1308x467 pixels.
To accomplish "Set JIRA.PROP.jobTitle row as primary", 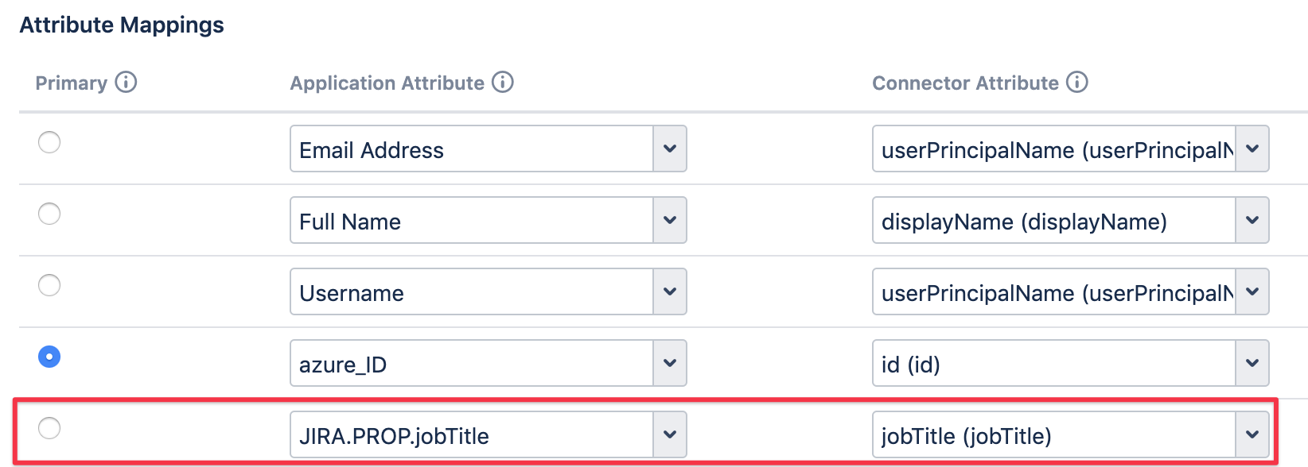I will [49, 428].
